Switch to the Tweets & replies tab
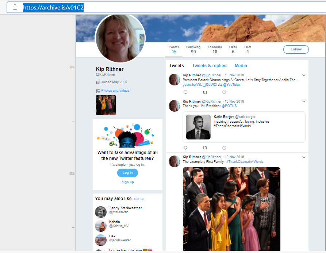Image resolution: width=326 pixels, height=253 pixels. coord(209,66)
